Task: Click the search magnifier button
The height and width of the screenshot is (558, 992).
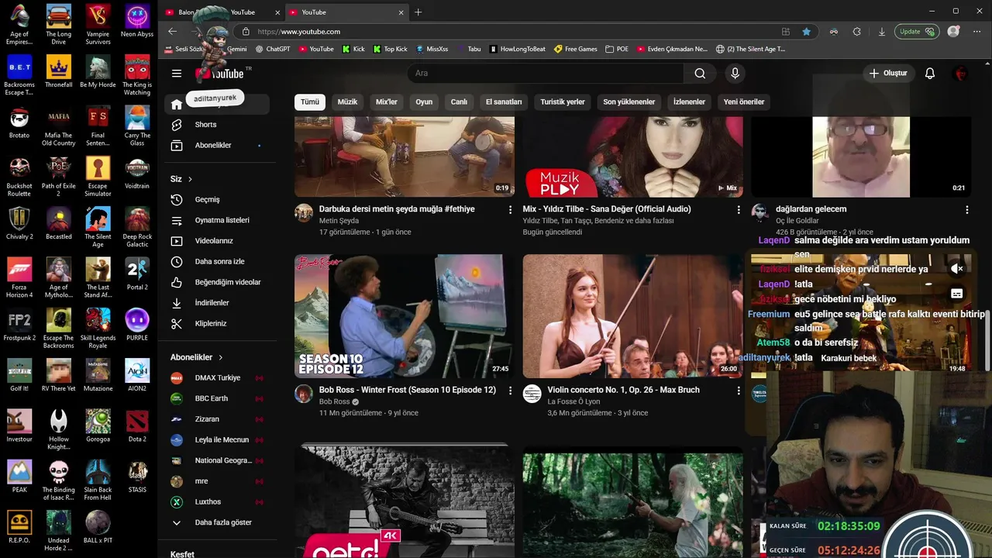Action: [700, 74]
